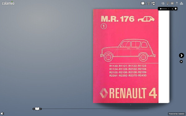
Task: Open the book view mode dropdown
Action: point(143,3)
